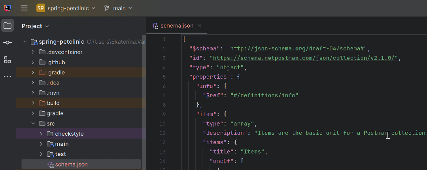Image resolution: width=427 pixels, height=170 pixels.
Task: Click the "properties" key on line 5
Action: 210,77
